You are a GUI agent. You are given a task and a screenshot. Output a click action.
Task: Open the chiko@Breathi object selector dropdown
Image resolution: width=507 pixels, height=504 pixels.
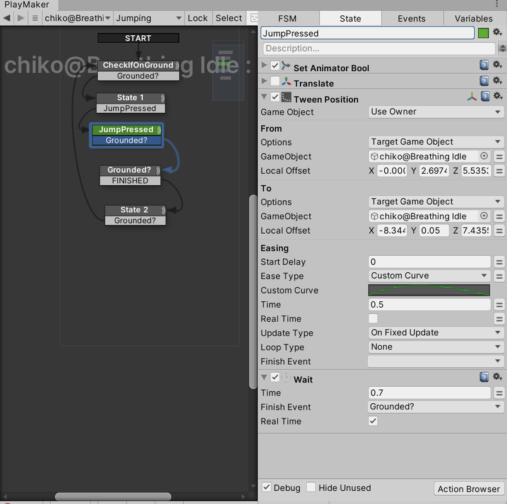pos(78,18)
